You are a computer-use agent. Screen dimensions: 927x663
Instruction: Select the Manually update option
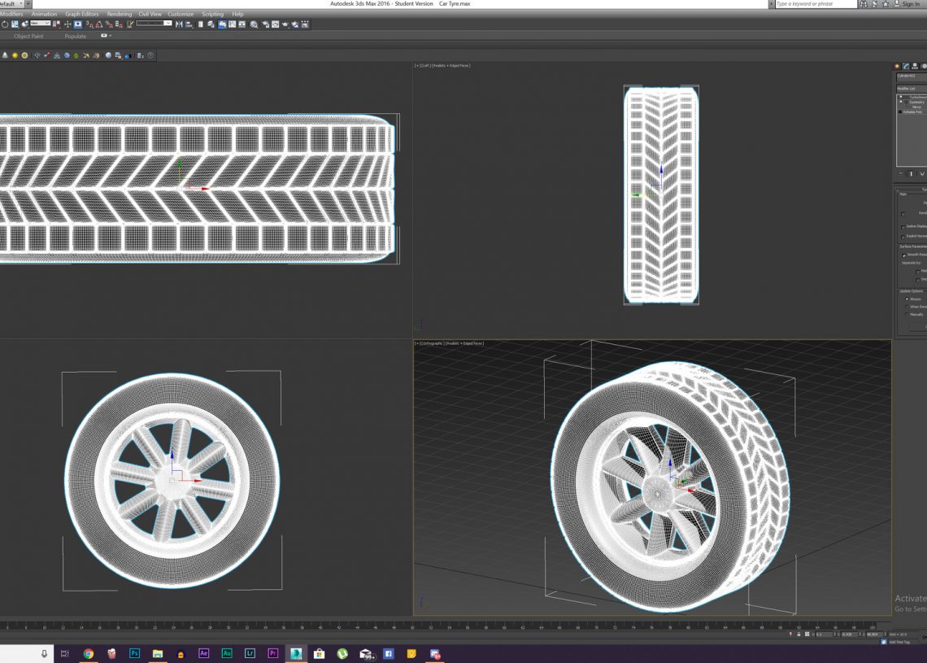coord(907,314)
